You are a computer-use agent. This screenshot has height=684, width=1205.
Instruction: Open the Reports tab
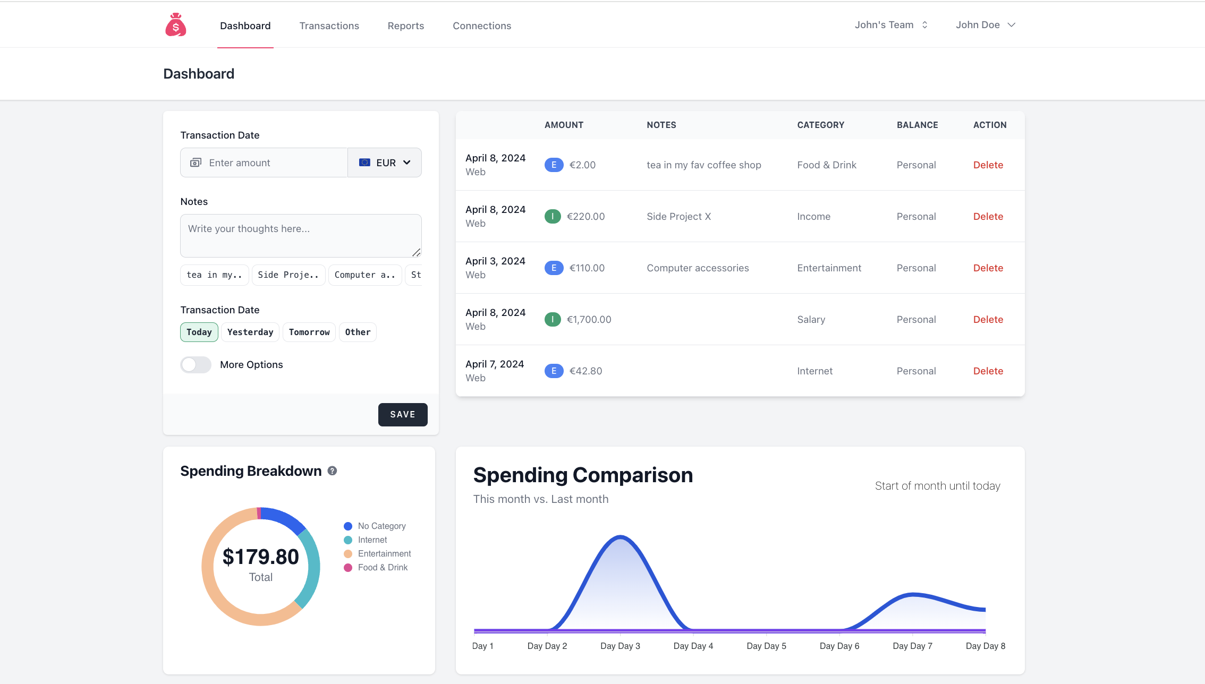405,25
